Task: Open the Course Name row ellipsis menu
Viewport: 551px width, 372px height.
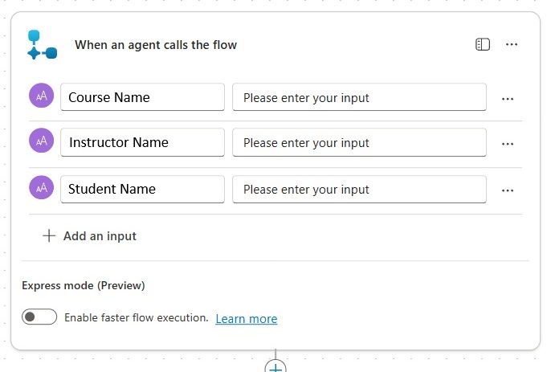Action: coord(507,99)
